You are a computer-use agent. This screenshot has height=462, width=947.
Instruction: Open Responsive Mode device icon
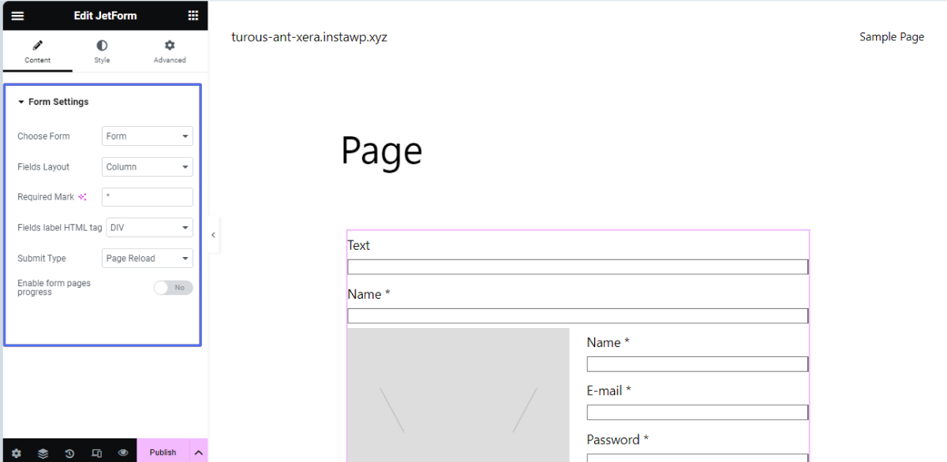(96, 452)
